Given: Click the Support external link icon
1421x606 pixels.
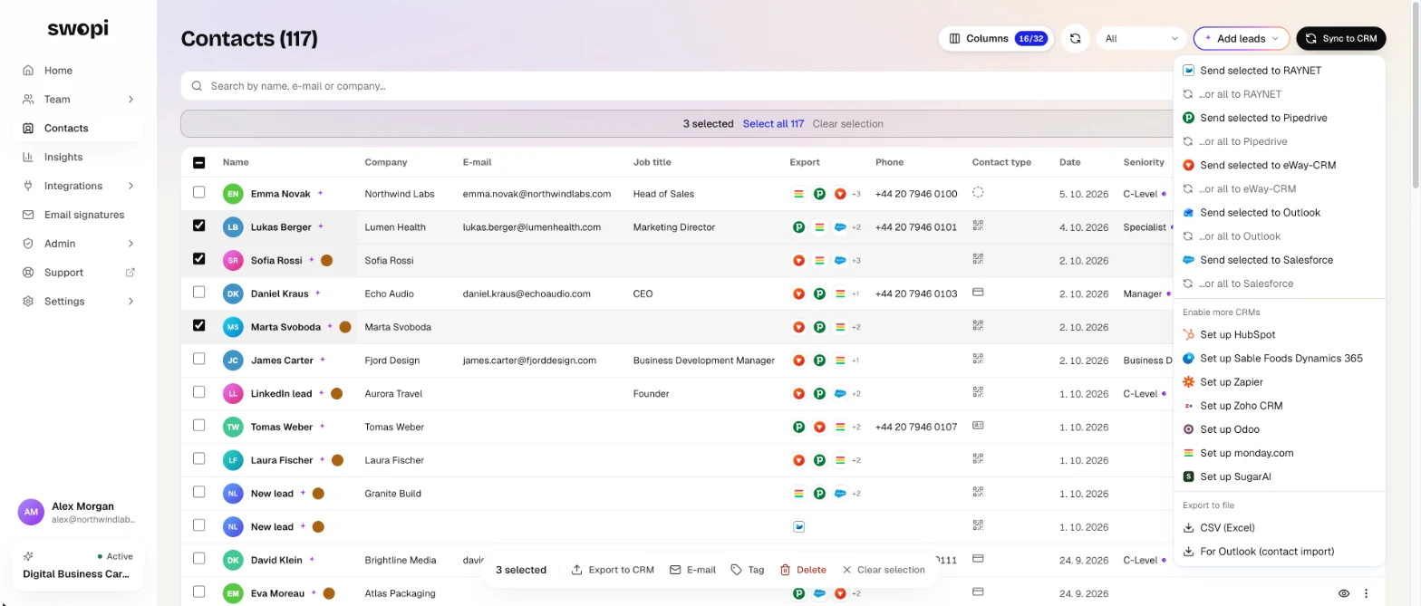Looking at the screenshot, I should click(130, 272).
